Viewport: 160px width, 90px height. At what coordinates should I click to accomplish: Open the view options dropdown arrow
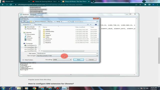pos(91,24)
